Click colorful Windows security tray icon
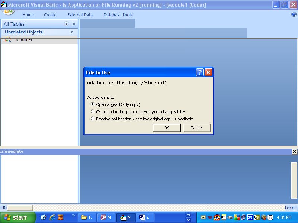298x223 pixels. pos(237,217)
